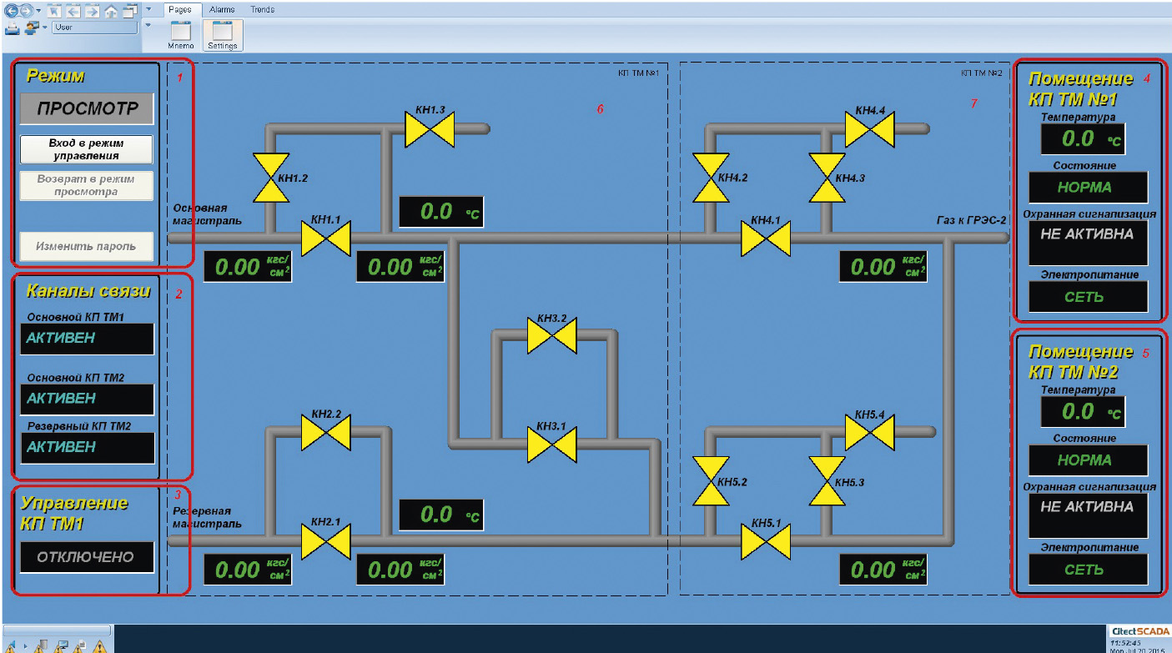Click pressure readout under 'Основная магистраль' label
Viewport: 1172px width, 653px height.
tap(249, 267)
